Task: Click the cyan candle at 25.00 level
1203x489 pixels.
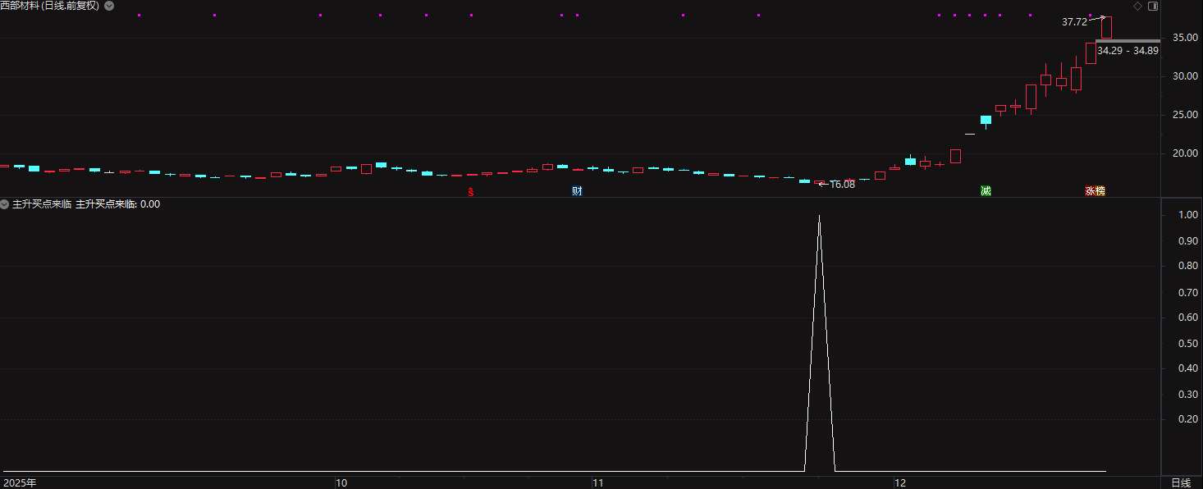Action: point(986,120)
